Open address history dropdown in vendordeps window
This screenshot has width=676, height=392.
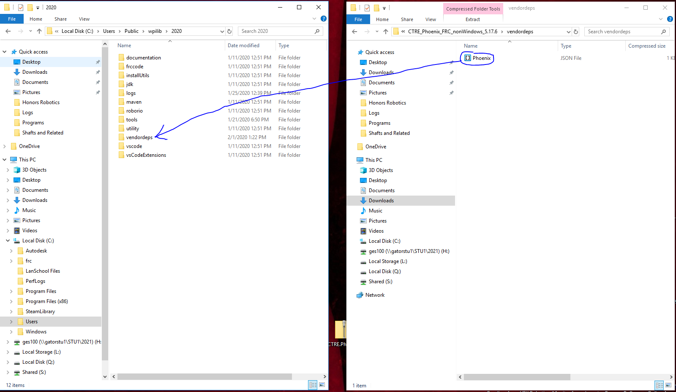pyautogui.click(x=569, y=32)
